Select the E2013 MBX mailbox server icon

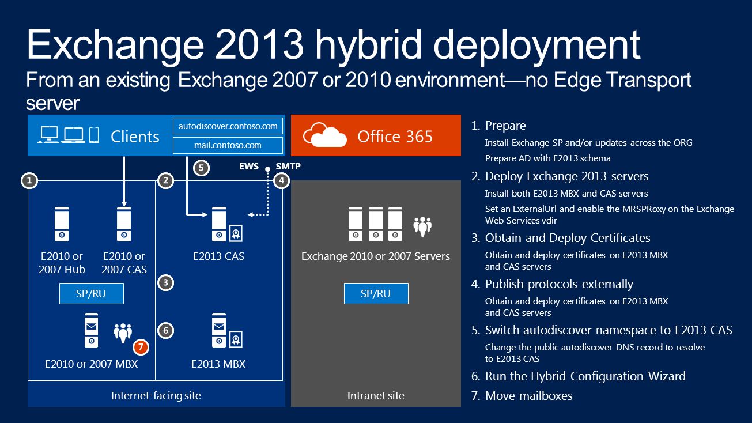[x=218, y=330]
